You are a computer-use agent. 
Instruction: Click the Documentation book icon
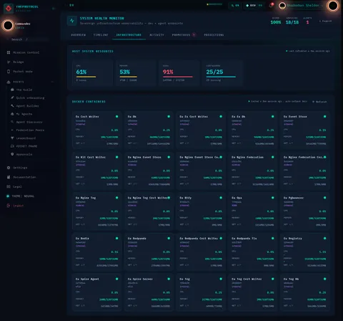tap(9, 177)
